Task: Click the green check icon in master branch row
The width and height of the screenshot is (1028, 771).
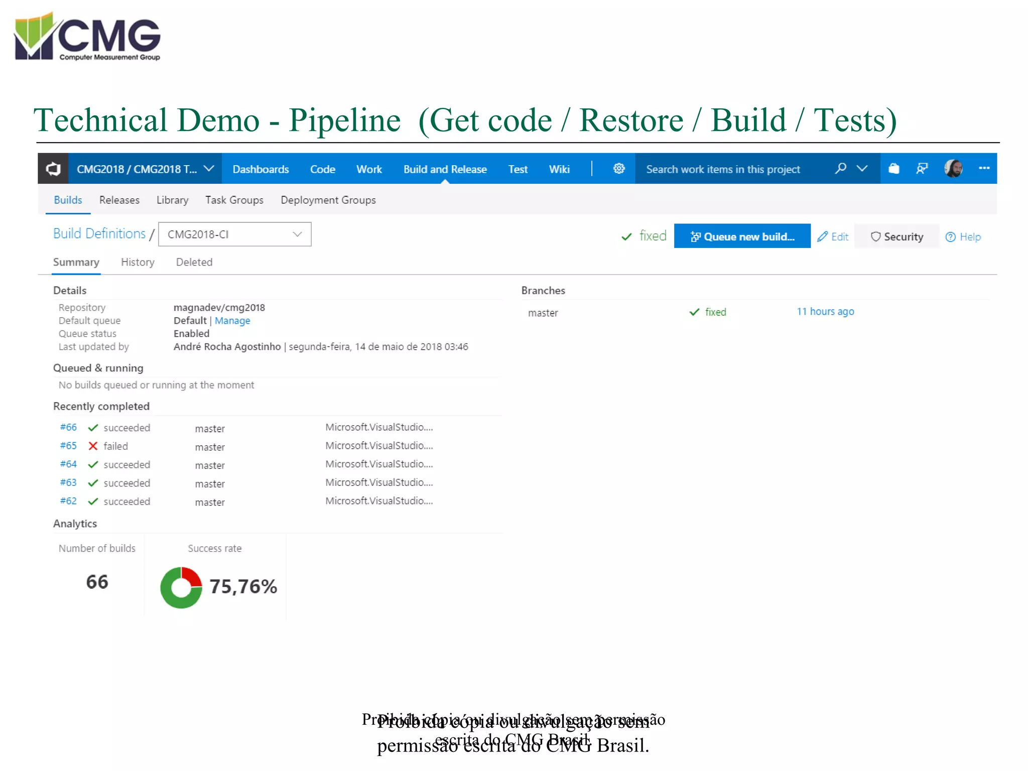Action: point(694,312)
